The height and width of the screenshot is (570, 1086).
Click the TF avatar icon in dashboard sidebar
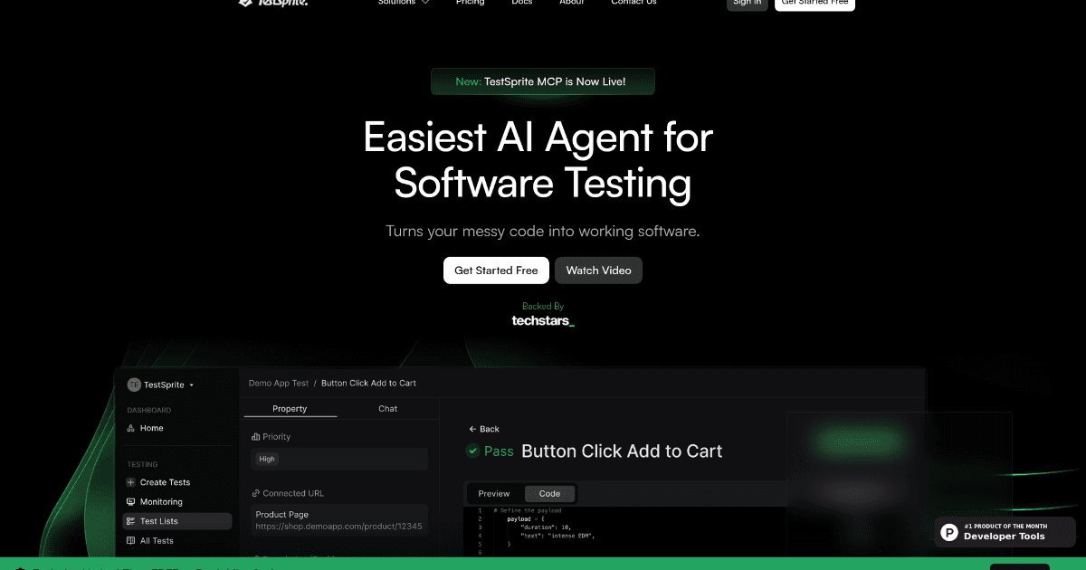(134, 385)
